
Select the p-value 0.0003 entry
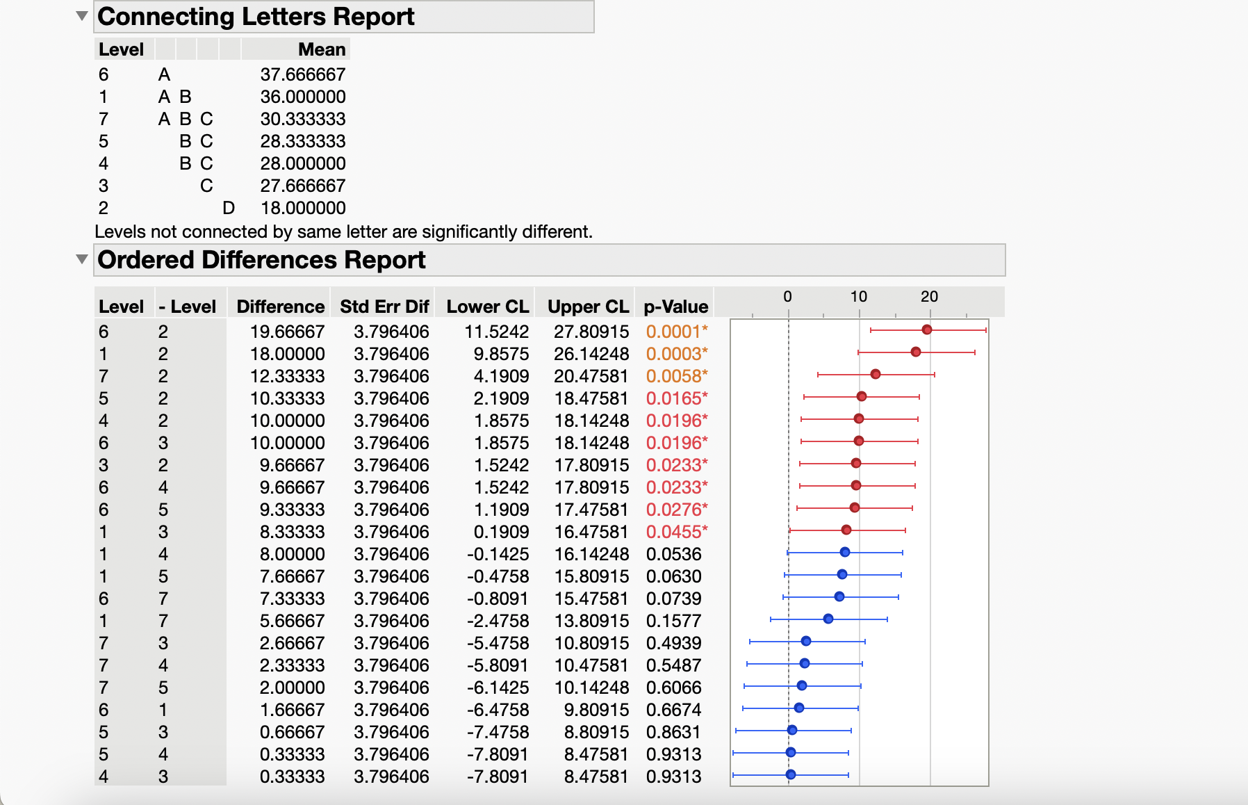675,355
